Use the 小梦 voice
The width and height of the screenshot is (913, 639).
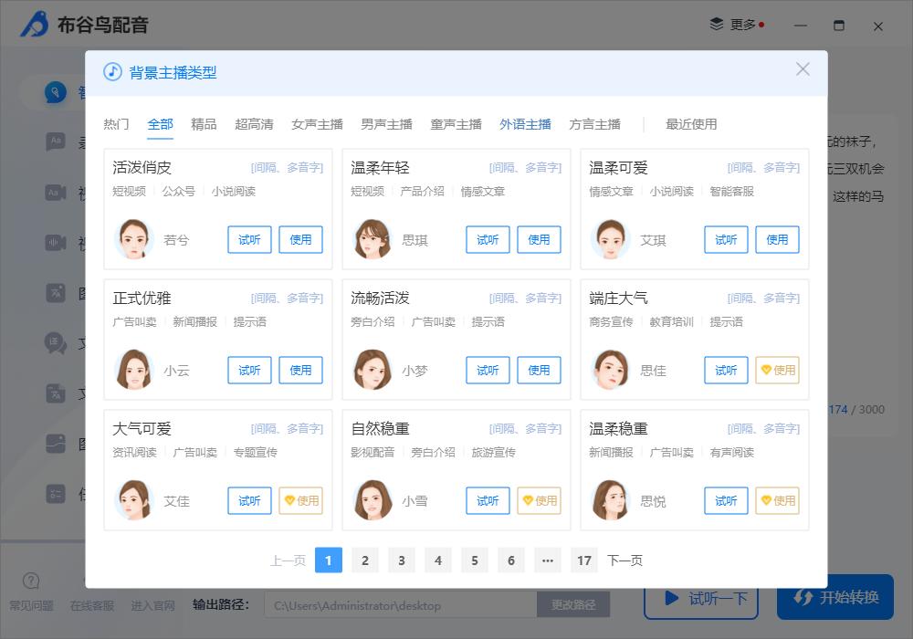point(539,370)
